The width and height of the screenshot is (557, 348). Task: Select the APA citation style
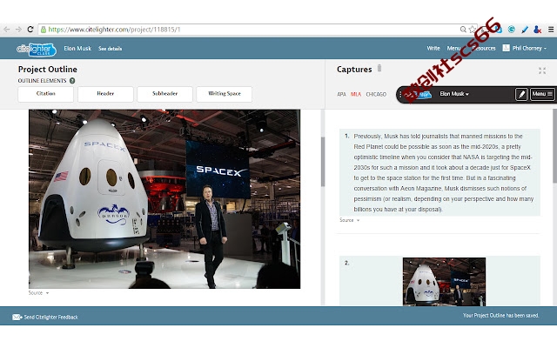point(341,94)
